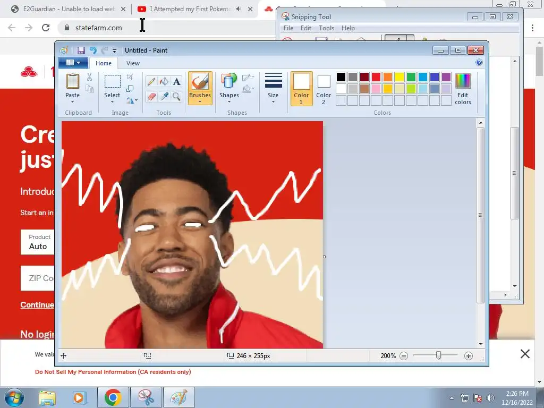The width and height of the screenshot is (544, 408).
Task: Open Chrome three-dot menu
Action: (x=532, y=28)
